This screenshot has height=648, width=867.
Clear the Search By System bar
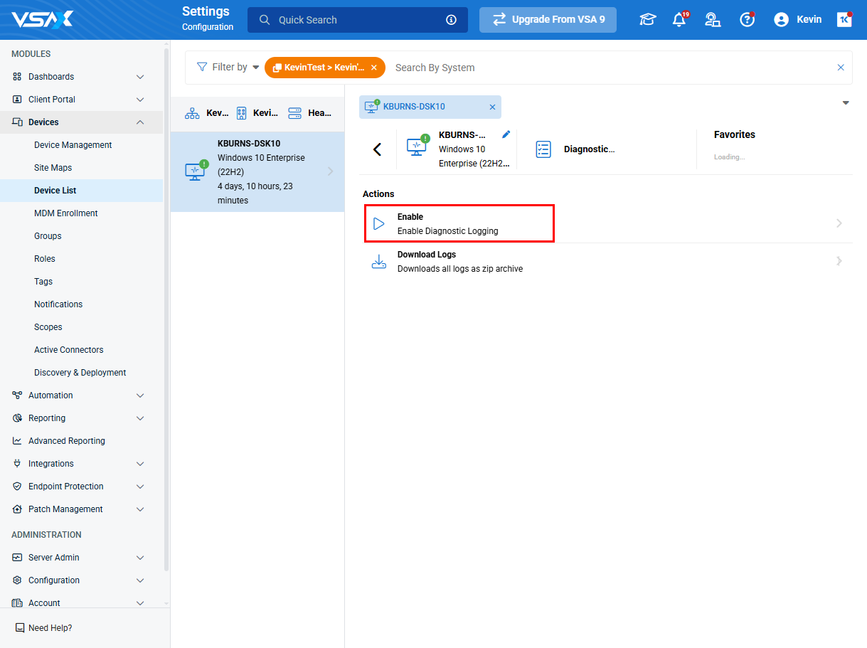pos(841,68)
